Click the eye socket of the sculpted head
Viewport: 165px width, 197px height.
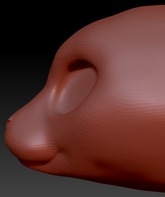tap(77, 87)
